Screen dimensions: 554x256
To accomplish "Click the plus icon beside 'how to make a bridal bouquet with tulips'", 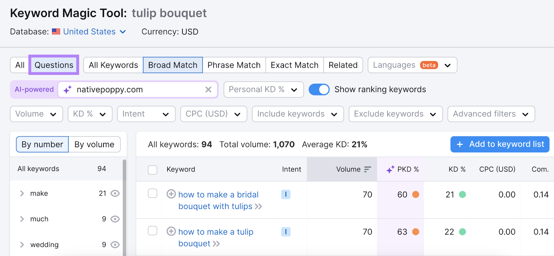I will pos(171,194).
